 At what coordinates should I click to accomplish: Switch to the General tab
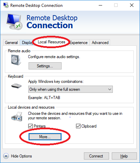[11, 43]
